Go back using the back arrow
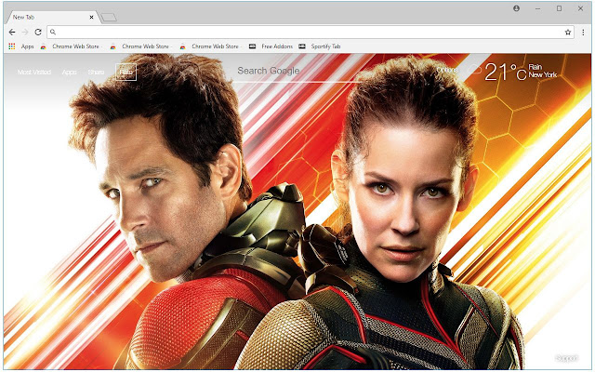This screenshot has width=595, height=372. 12,33
